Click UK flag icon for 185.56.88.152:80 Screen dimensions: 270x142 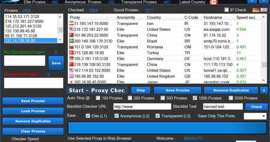71,76
